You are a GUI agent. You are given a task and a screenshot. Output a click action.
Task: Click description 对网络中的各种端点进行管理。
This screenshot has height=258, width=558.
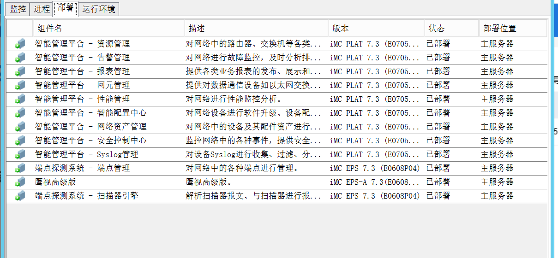pyautogui.click(x=242, y=168)
